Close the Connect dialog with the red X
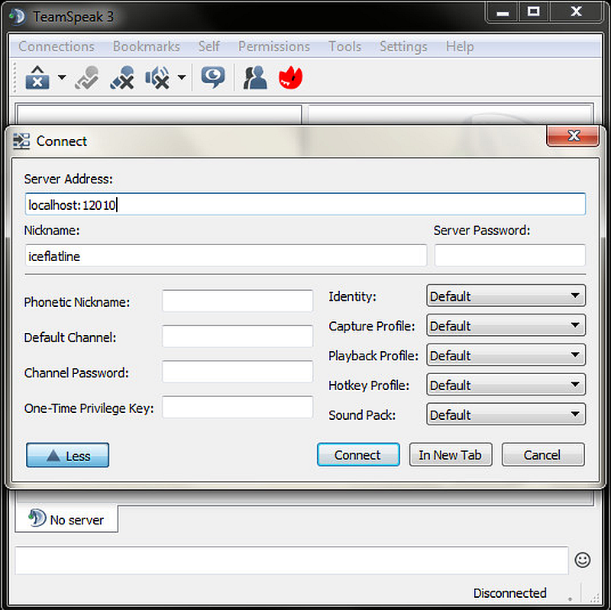611x610 pixels. click(573, 136)
